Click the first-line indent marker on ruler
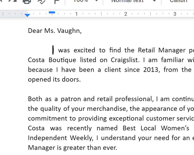This screenshot has width=194, height=155. point(52,12)
